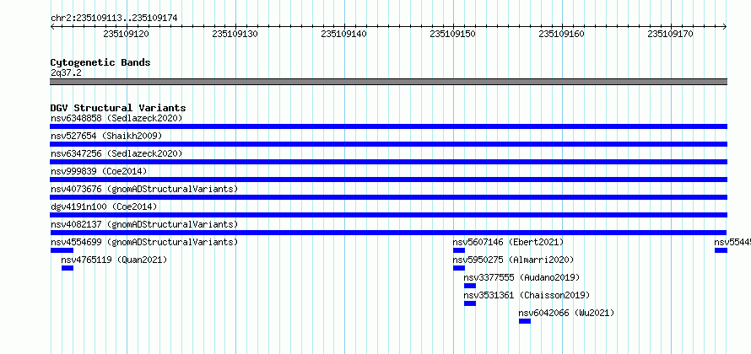
Task: Click the DGV Structural Variants track title
Action: click(118, 108)
